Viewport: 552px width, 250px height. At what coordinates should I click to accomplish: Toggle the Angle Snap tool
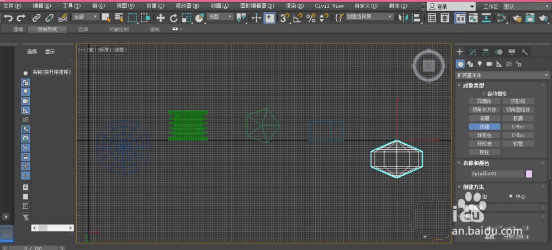coord(298,18)
